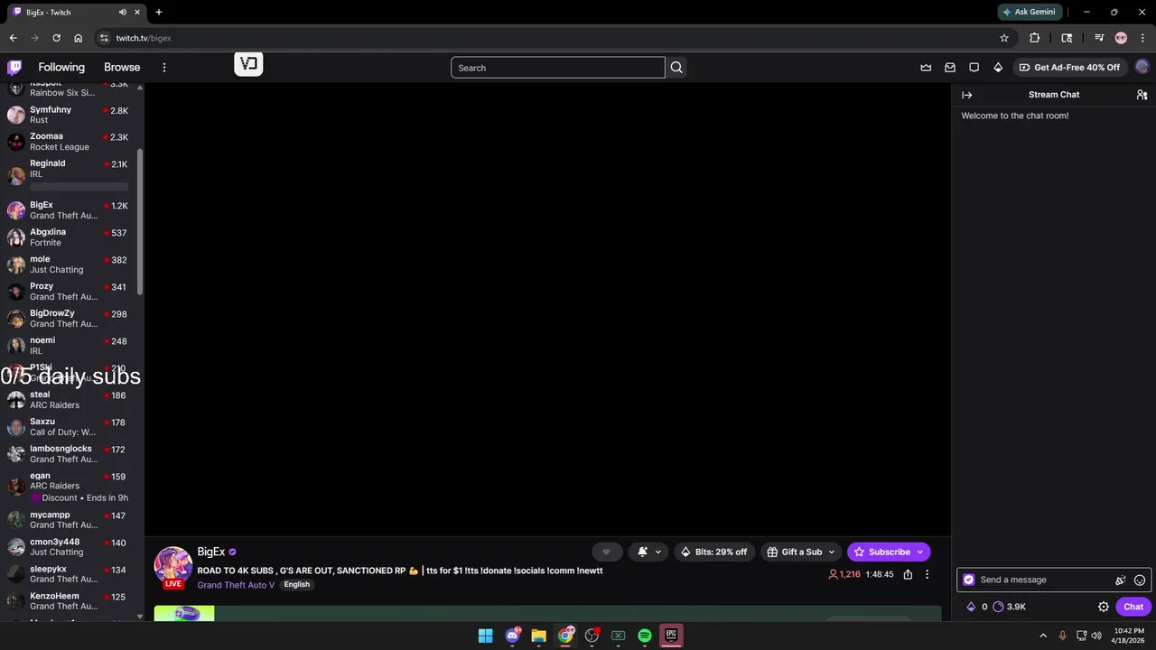
Task: Share the BigEx stream
Action: [x=908, y=574]
